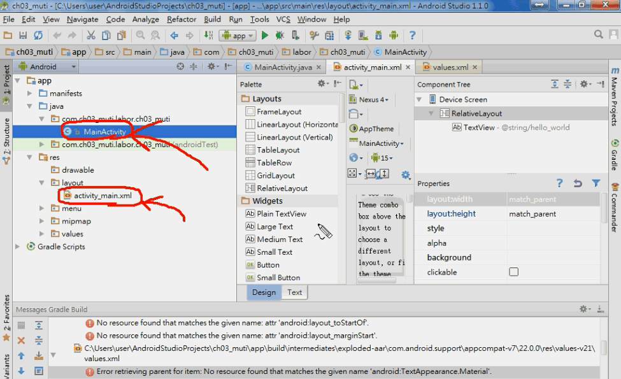
Task: Open the VCS menu
Action: click(x=283, y=19)
